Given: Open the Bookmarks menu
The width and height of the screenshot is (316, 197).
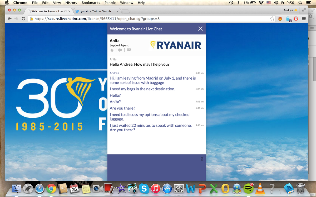Looking at the screenshot, I should 91,3.
